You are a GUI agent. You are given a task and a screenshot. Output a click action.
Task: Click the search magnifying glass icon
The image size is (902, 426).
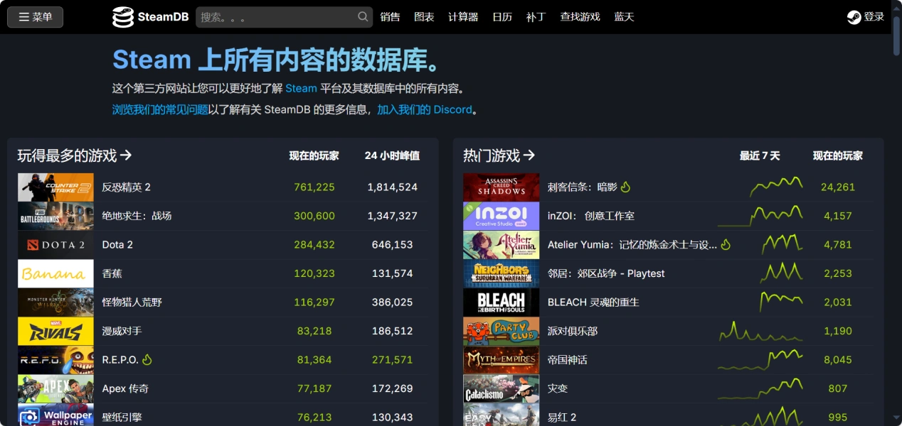click(361, 16)
